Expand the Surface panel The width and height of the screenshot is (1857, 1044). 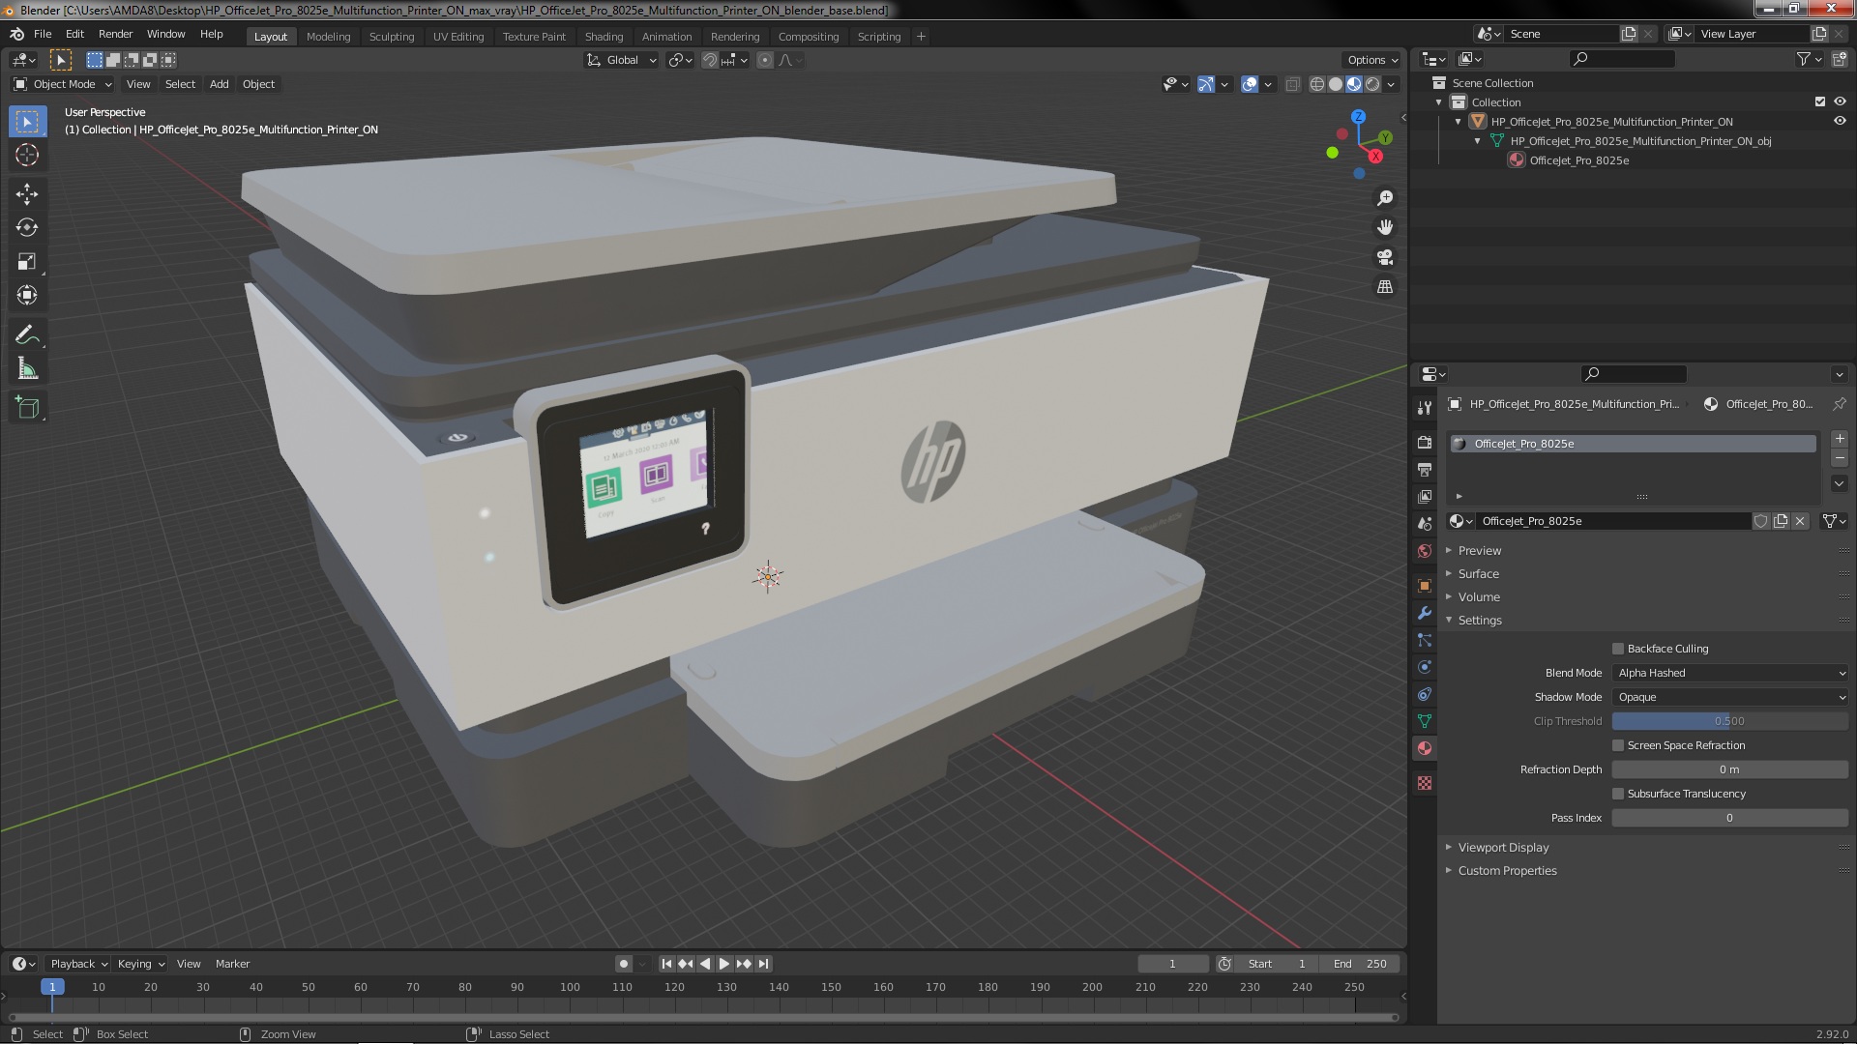[1478, 573]
